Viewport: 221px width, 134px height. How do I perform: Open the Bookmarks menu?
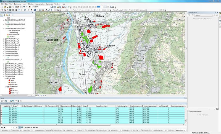coord(17,4)
